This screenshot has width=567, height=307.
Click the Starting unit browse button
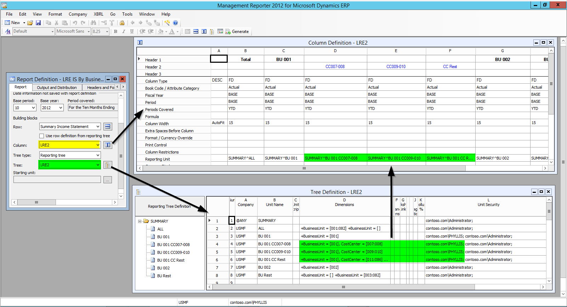[108, 180]
